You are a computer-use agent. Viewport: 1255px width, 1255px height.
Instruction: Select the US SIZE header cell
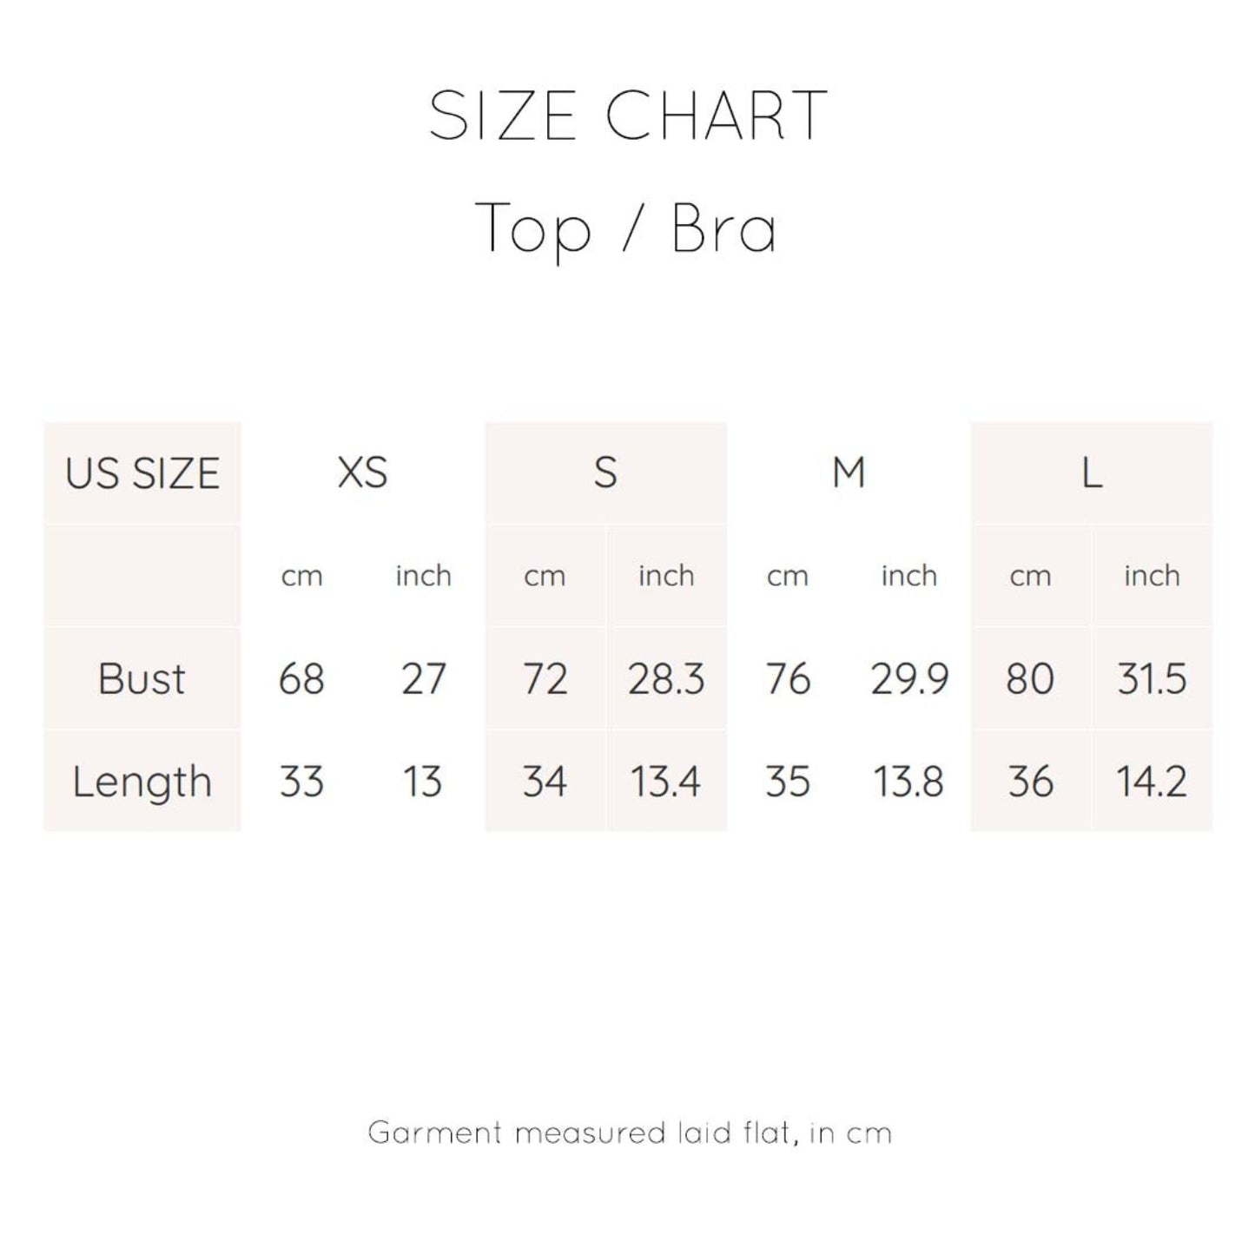click(x=142, y=473)
